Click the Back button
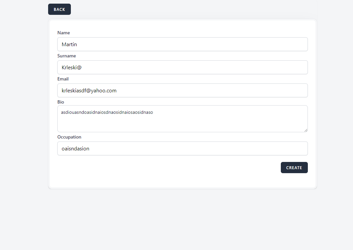 (59, 10)
